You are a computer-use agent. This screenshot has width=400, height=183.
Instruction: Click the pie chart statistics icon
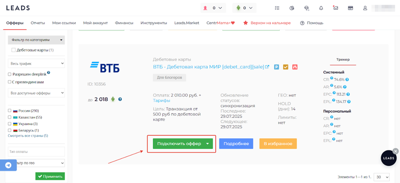(x=292, y=8)
